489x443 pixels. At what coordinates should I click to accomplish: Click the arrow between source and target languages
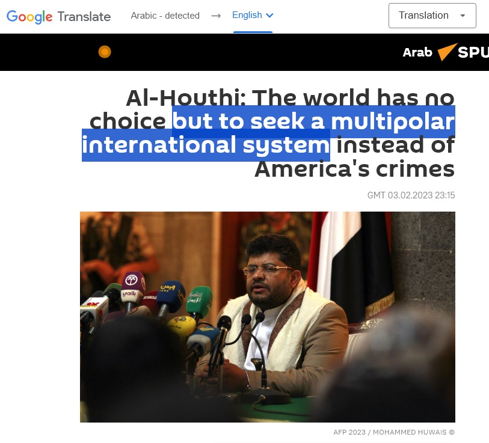click(x=216, y=16)
